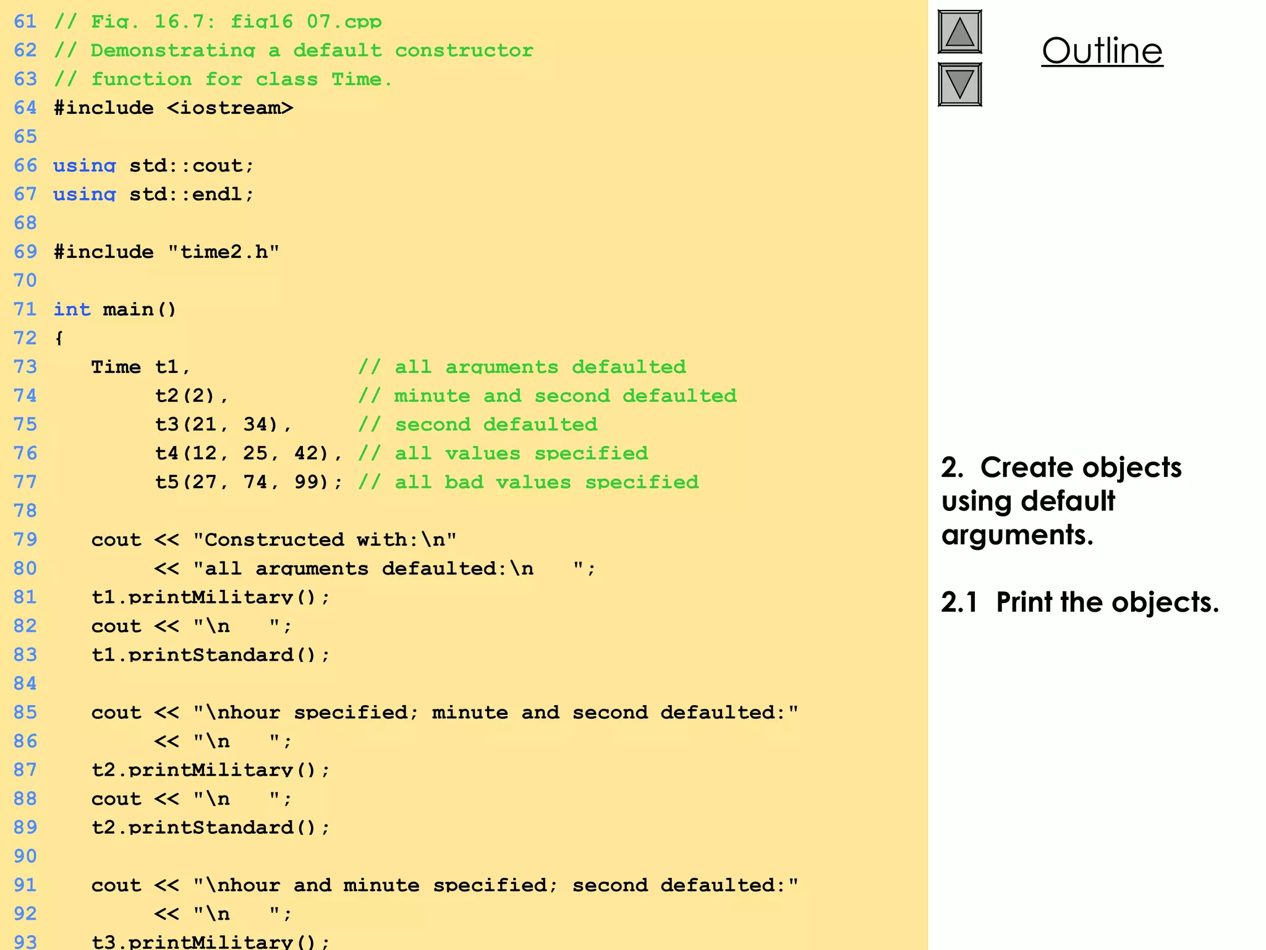Image resolution: width=1266 pixels, height=950 pixels.
Task: Click '2. Create objects using default arguments.' note
Action: click(x=1061, y=501)
